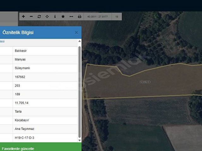The width and height of the screenshot is (202, 151).
Task: Activate the locate crosshair tool
Action: click(47, 16)
